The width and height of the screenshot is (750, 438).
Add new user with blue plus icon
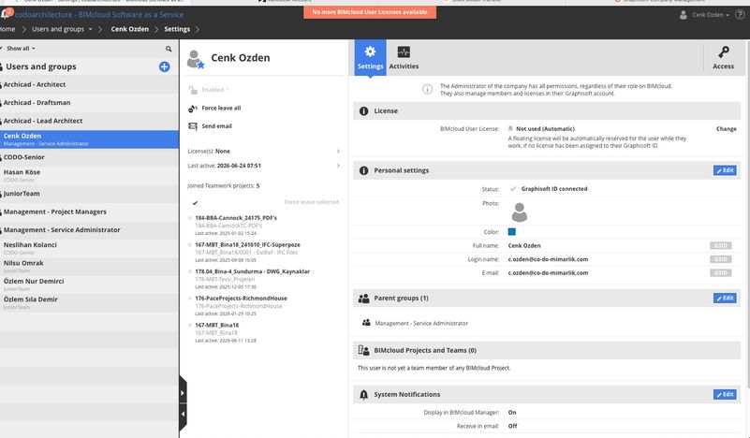coord(164,67)
